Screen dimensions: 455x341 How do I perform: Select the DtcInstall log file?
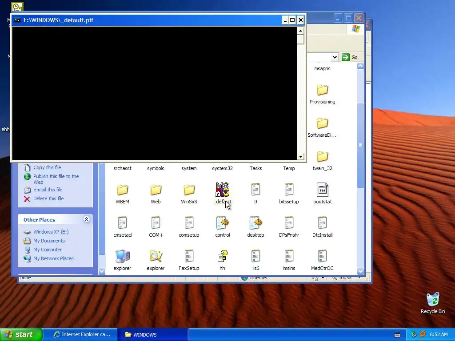click(323, 223)
